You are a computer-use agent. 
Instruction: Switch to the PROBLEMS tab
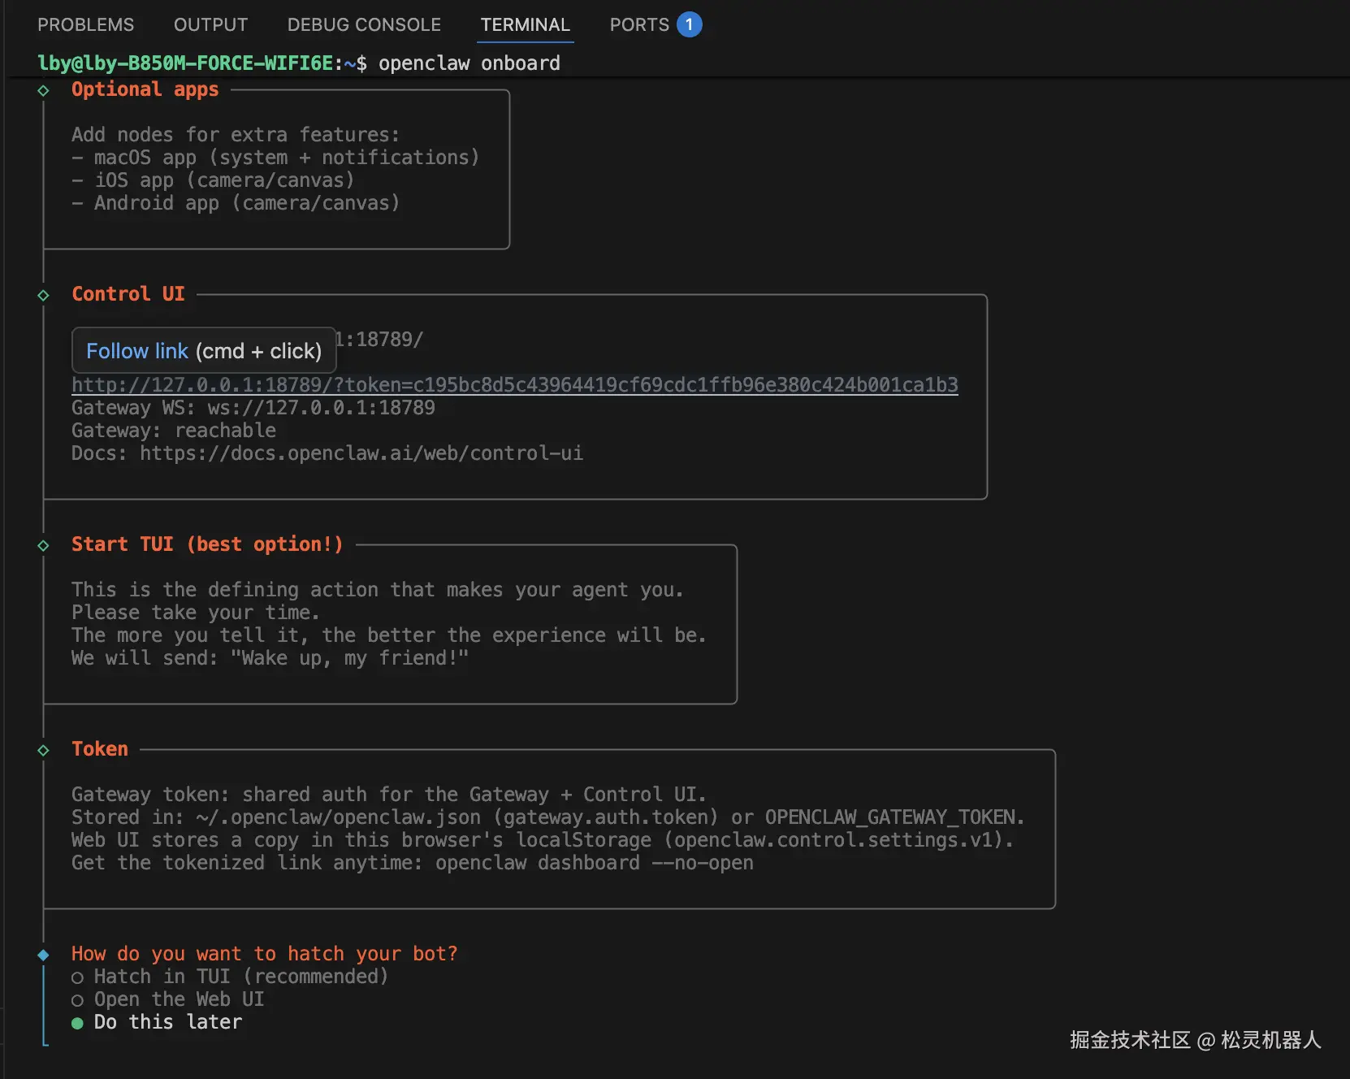point(86,25)
